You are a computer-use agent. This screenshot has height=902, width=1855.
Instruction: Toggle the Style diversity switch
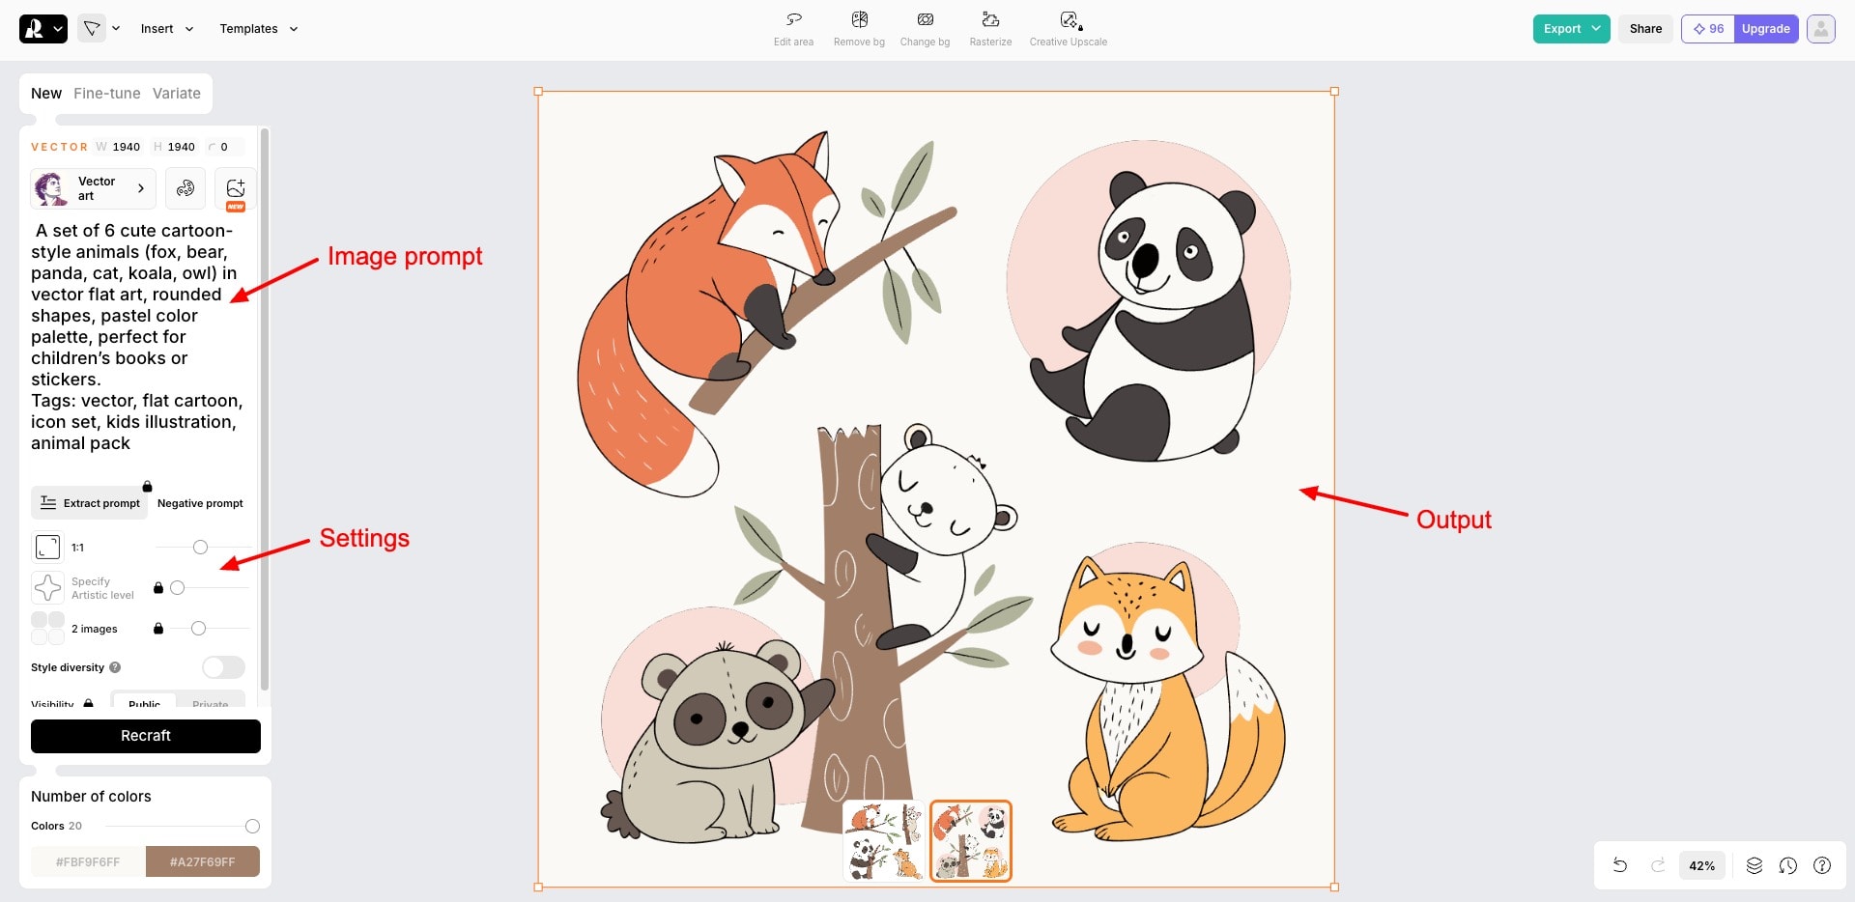click(x=223, y=667)
